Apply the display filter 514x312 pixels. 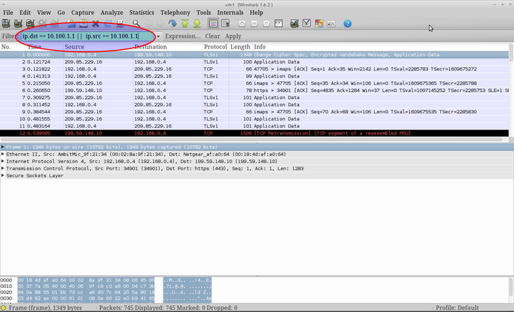[x=233, y=36]
